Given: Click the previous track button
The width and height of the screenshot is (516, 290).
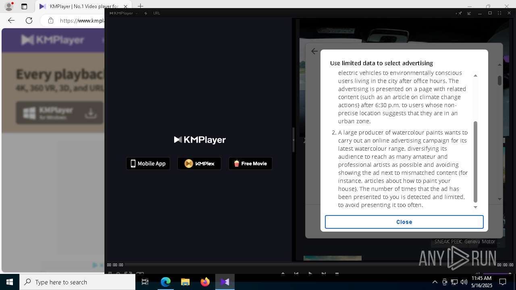Looking at the screenshot, I should click(x=296, y=273).
